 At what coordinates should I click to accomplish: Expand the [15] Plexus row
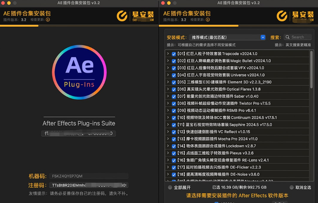click(x=168, y=153)
